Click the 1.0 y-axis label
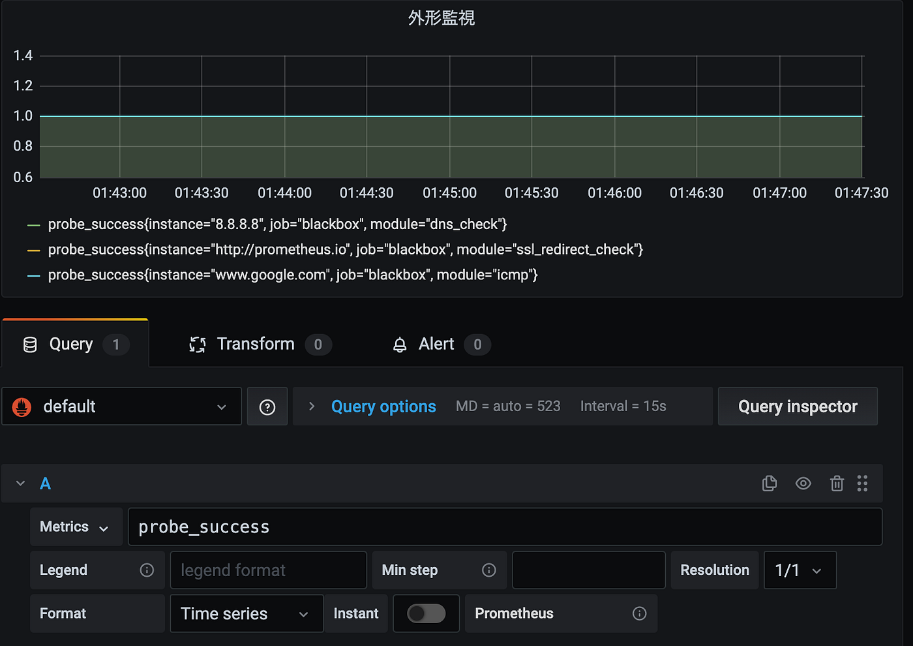The height and width of the screenshot is (646, 913). (x=23, y=116)
